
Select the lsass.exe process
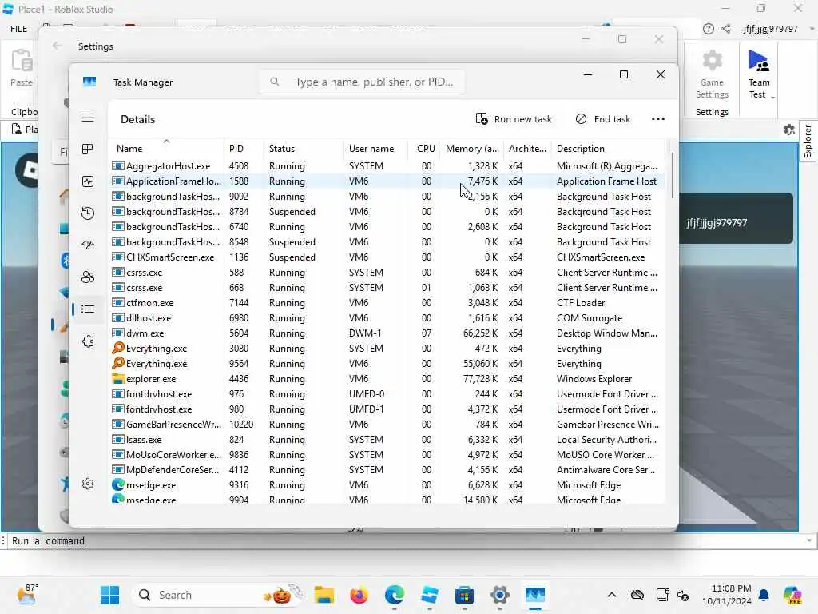(387, 440)
